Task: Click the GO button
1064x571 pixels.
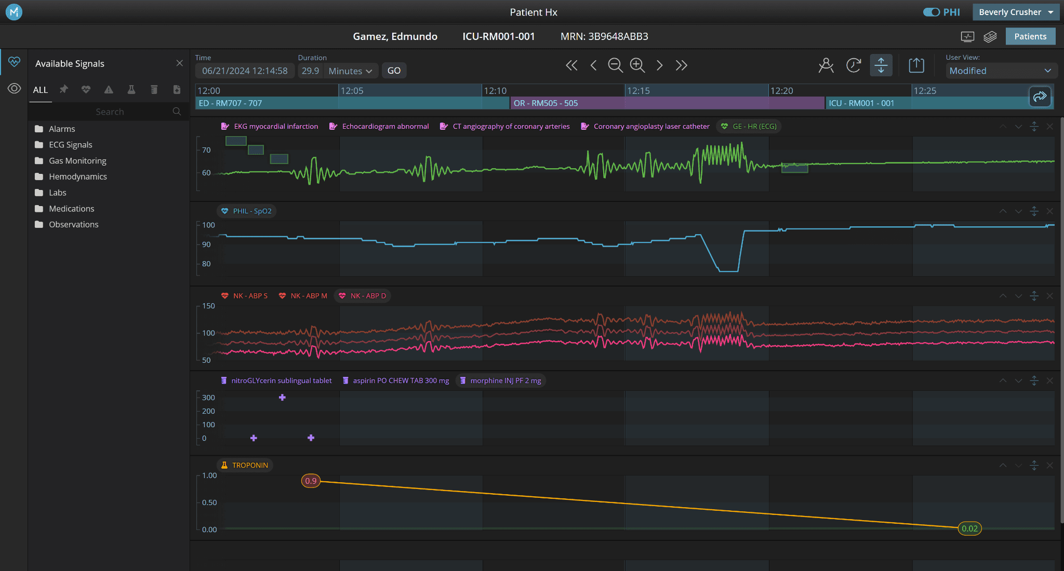Action: 394,71
